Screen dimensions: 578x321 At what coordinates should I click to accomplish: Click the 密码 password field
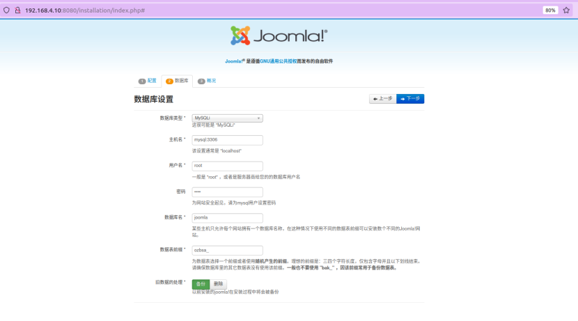pos(227,191)
